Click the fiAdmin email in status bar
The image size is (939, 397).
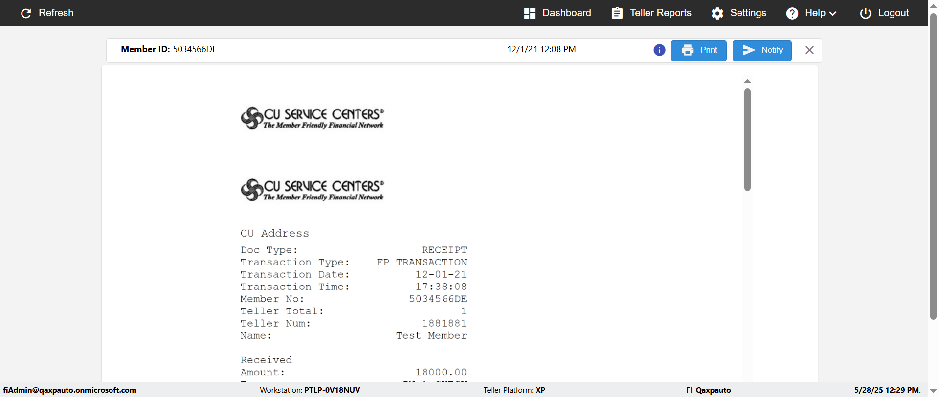click(x=70, y=390)
